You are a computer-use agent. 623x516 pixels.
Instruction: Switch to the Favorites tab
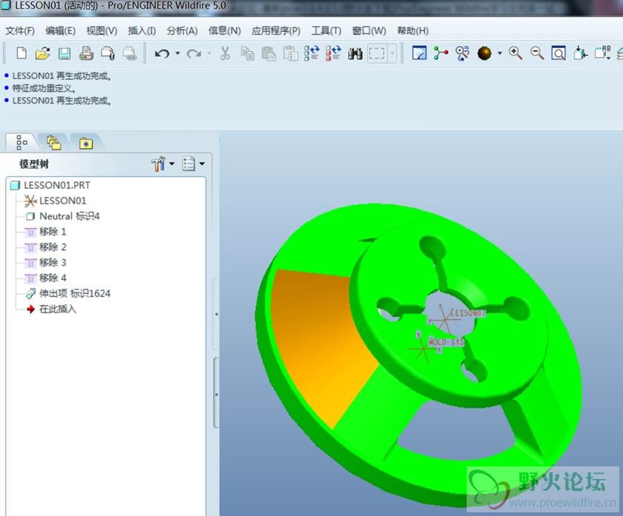[86, 142]
